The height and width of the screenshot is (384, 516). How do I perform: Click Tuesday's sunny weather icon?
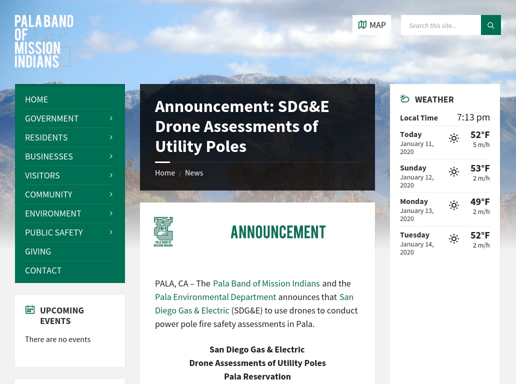click(454, 239)
